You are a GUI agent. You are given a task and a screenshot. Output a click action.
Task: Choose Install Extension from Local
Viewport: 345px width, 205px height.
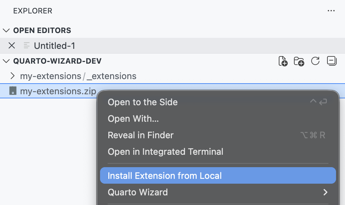coord(165,175)
